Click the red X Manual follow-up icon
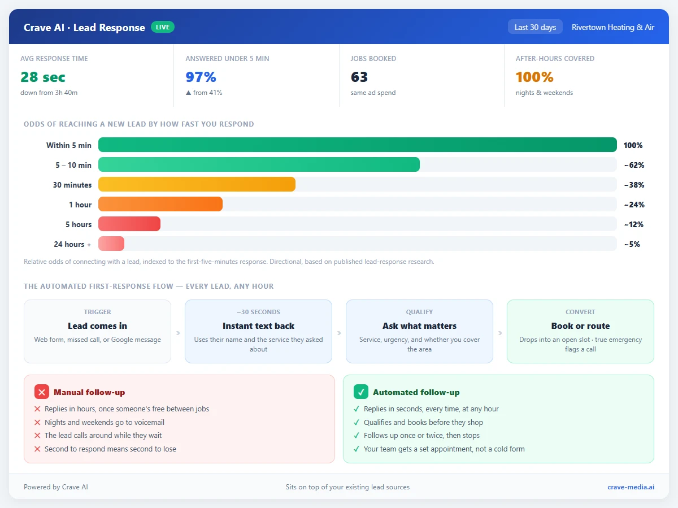 [x=42, y=392]
